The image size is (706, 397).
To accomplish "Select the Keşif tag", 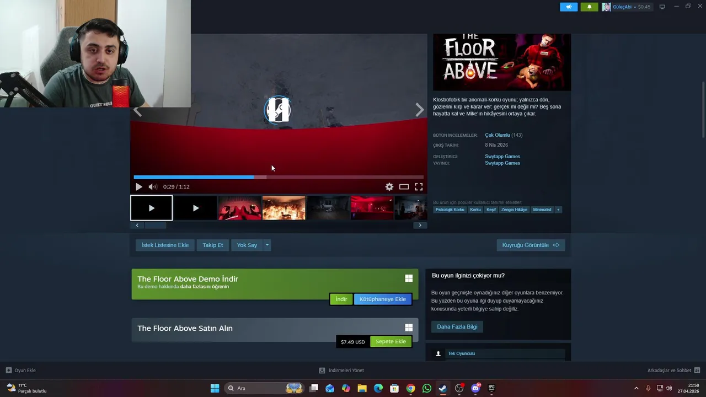I will (x=491, y=210).
